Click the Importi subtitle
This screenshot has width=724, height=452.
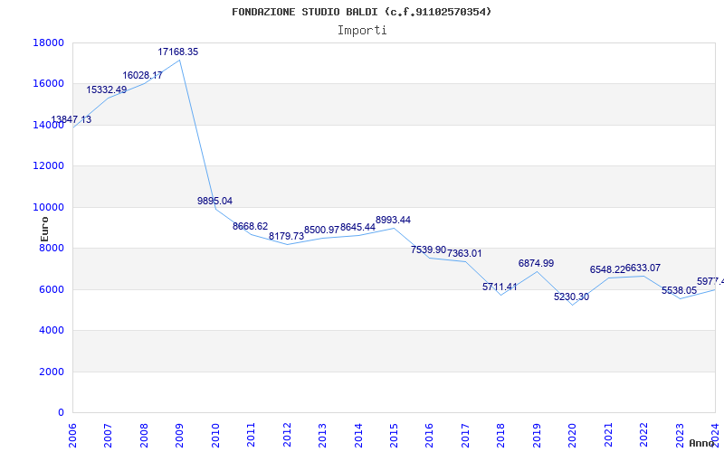[362, 30]
